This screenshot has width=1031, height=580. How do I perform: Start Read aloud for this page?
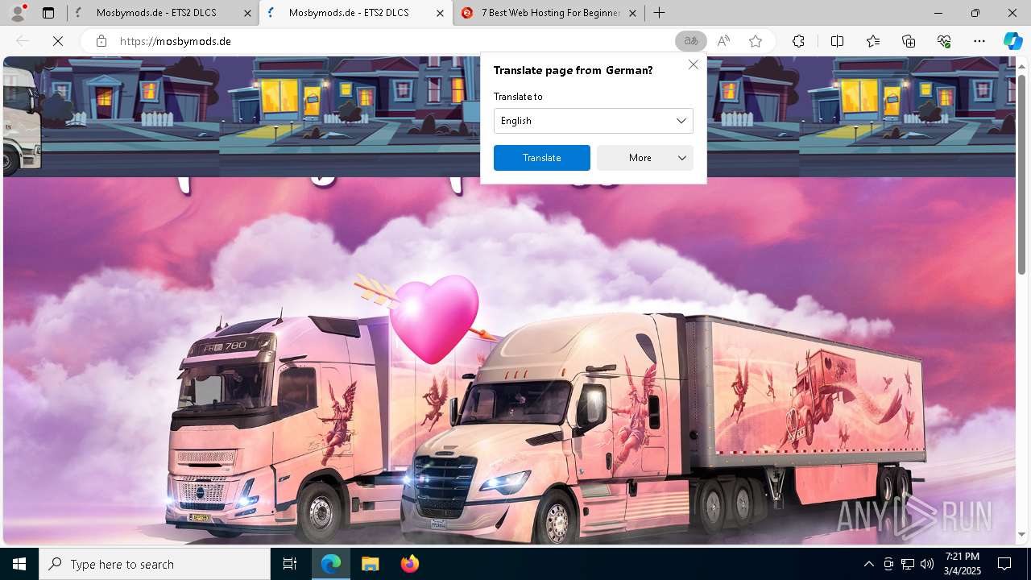[x=723, y=41]
